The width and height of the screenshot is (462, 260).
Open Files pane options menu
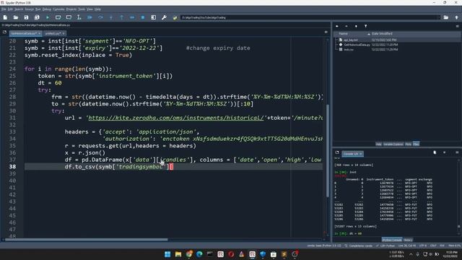coord(457,26)
